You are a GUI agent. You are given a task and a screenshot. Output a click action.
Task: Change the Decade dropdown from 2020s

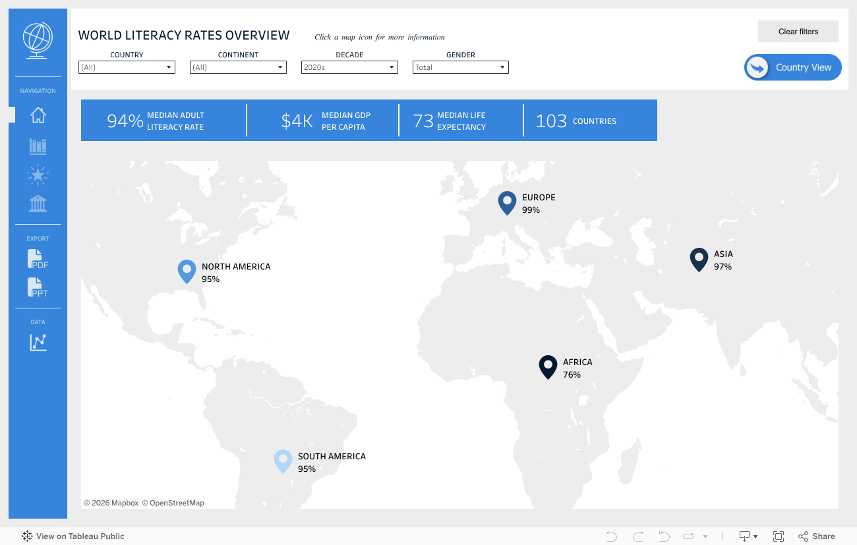(349, 67)
